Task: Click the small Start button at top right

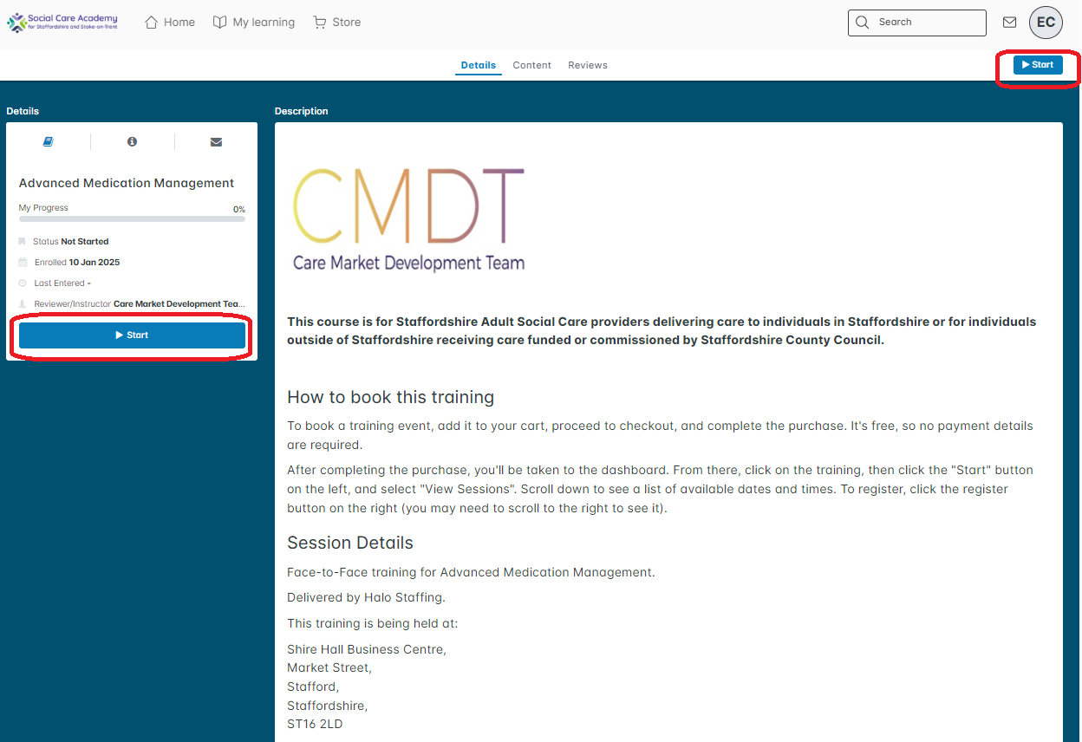Action: pyautogui.click(x=1038, y=65)
